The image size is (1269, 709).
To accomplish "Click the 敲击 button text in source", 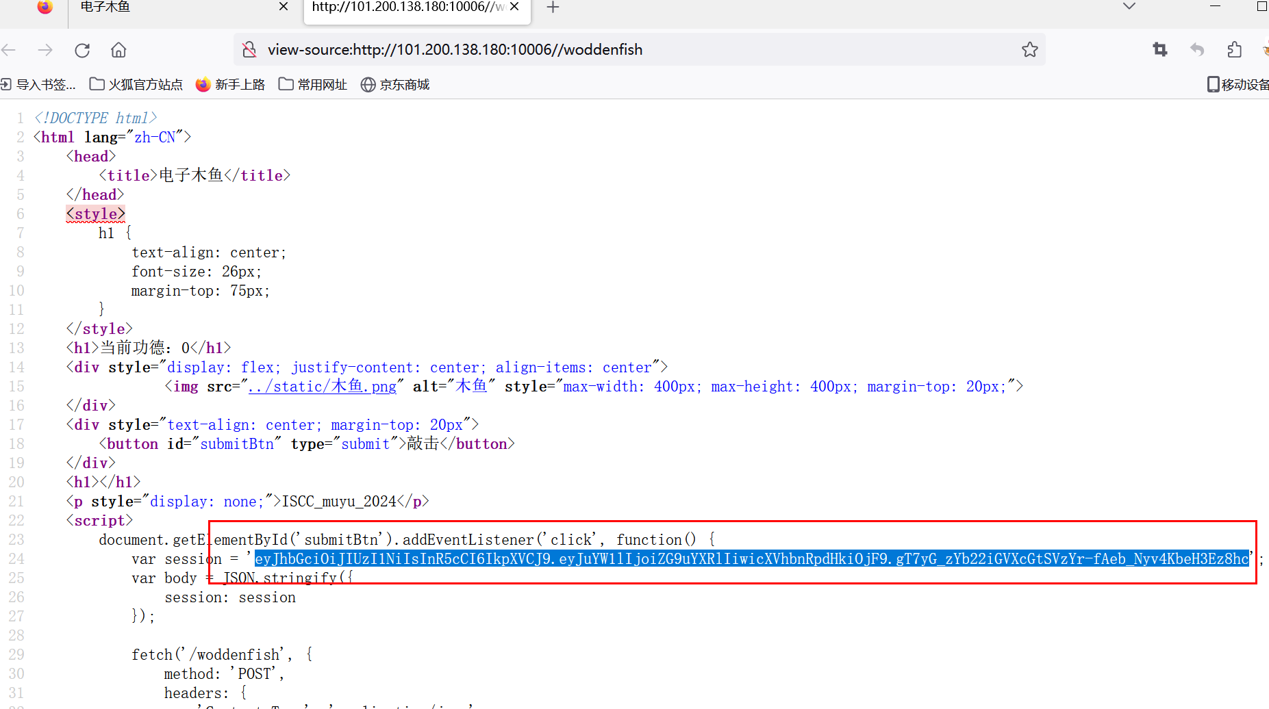I will [423, 444].
